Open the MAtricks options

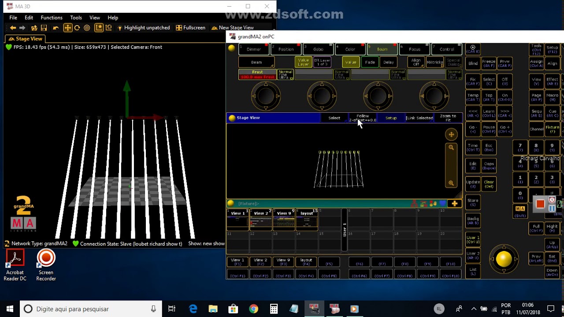coord(435,62)
